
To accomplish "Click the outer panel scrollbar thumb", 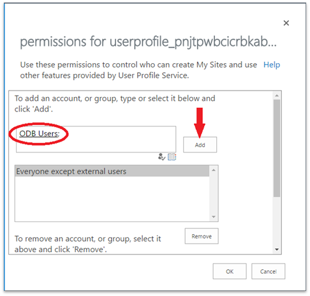I will [277, 148].
